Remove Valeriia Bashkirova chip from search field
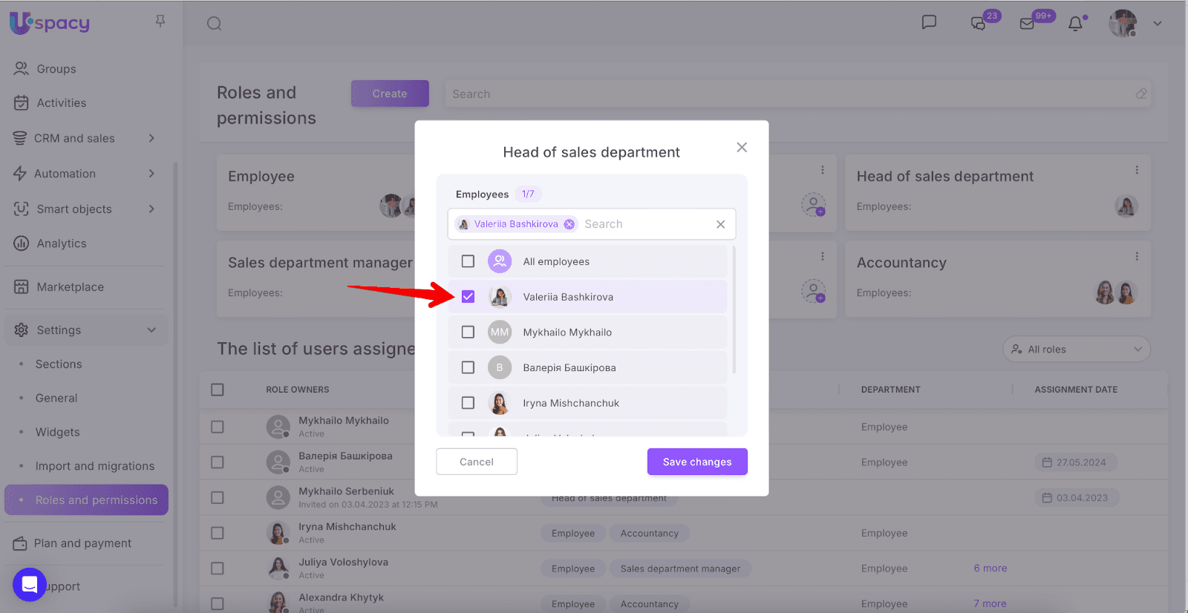 pyautogui.click(x=569, y=224)
